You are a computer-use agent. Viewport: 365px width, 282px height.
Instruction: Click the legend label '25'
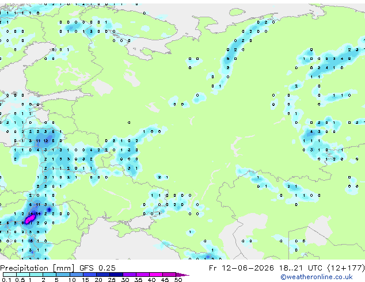(112, 280)
